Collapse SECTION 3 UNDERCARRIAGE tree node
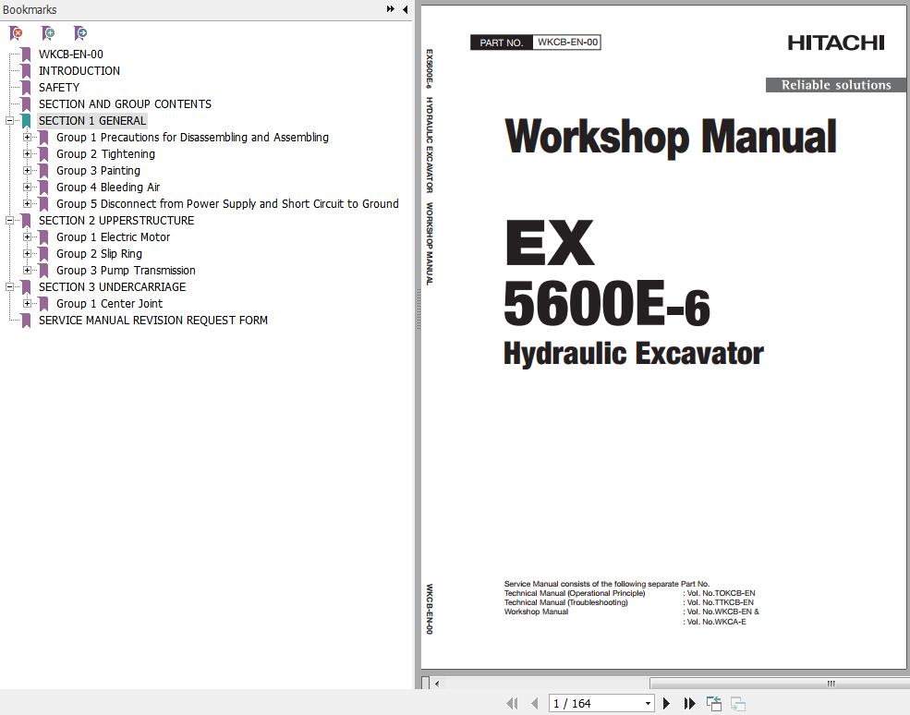Screen dimensions: 910x715 click(x=9, y=286)
